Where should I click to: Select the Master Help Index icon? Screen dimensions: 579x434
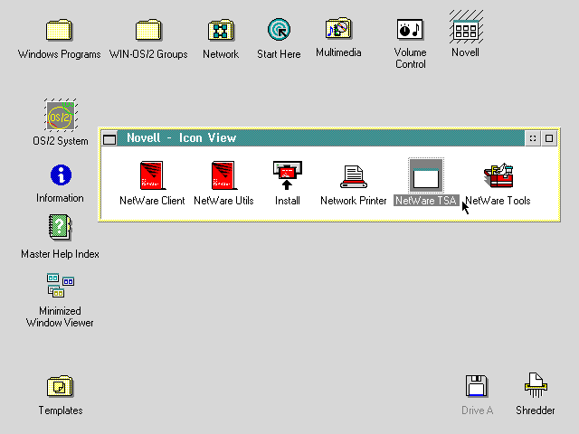coord(61,227)
